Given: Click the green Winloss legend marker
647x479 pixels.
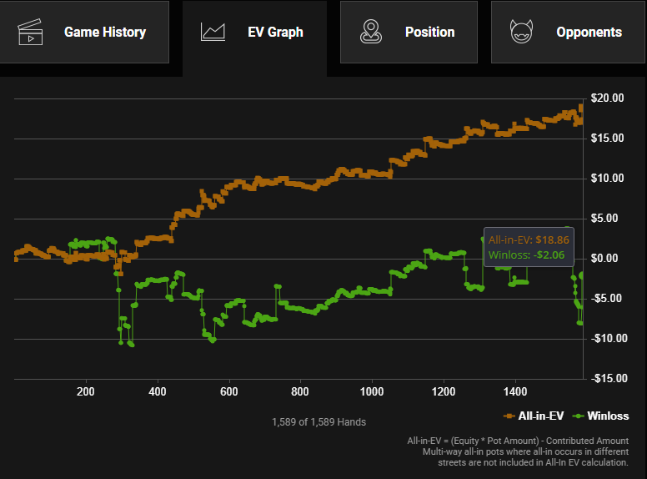Looking at the screenshot, I should coord(579,416).
